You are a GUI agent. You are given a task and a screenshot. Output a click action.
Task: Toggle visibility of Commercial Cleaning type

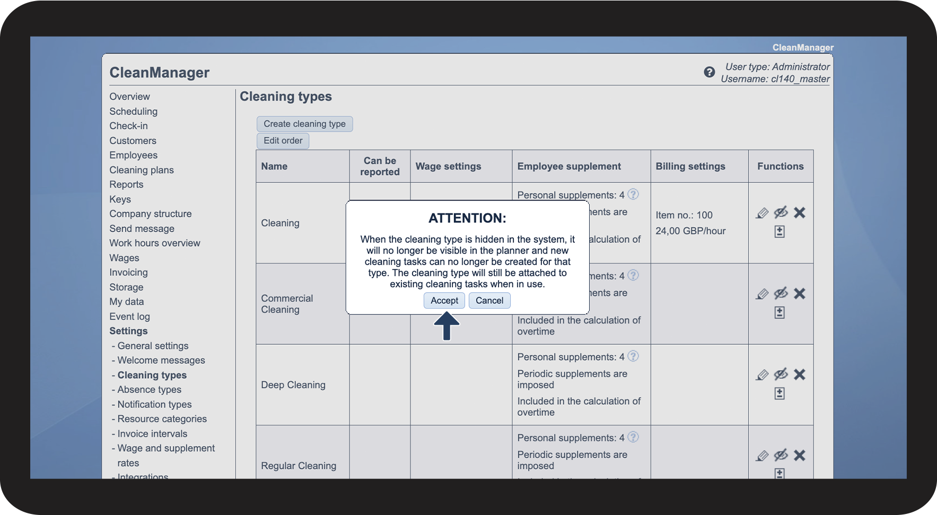(781, 294)
